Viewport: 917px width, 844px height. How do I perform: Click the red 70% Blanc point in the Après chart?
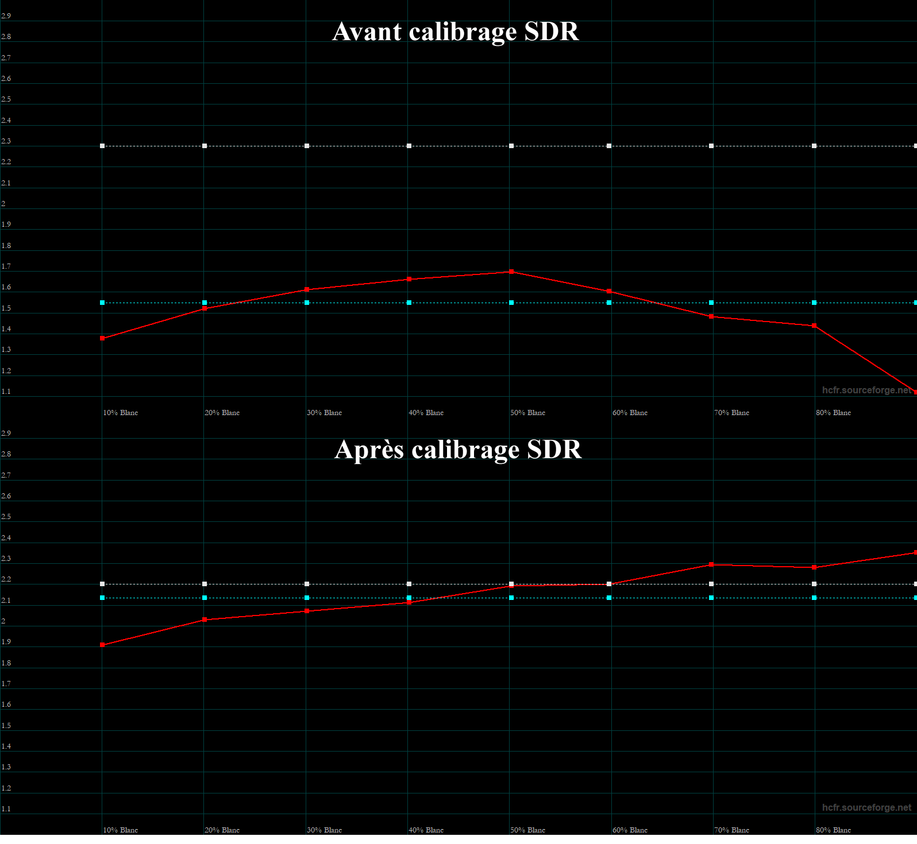coord(711,565)
